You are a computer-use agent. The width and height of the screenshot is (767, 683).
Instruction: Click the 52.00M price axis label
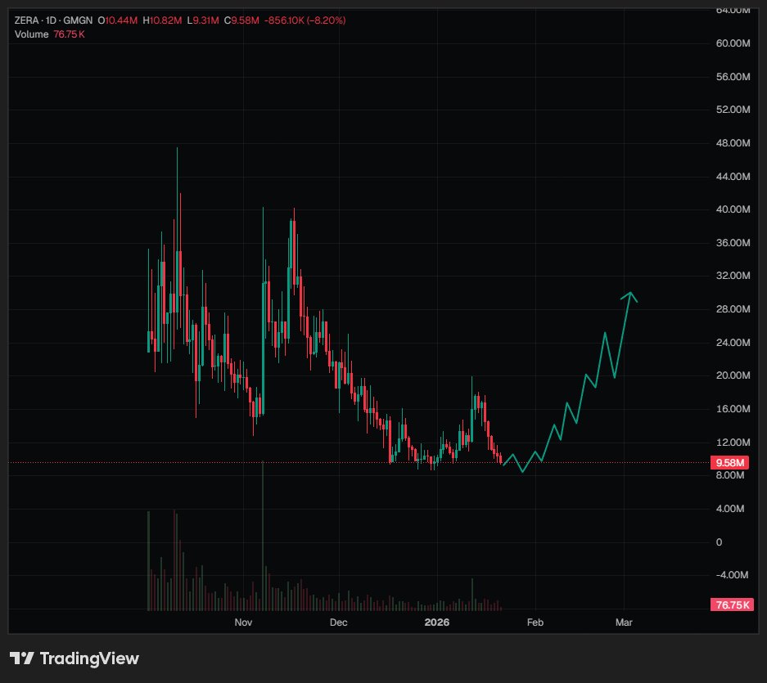tap(733, 110)
